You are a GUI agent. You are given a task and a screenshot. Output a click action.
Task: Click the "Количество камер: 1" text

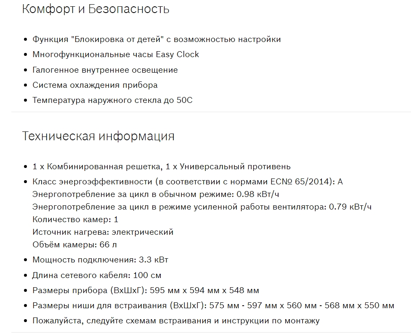pyautogui.click(x=75, y=219)
